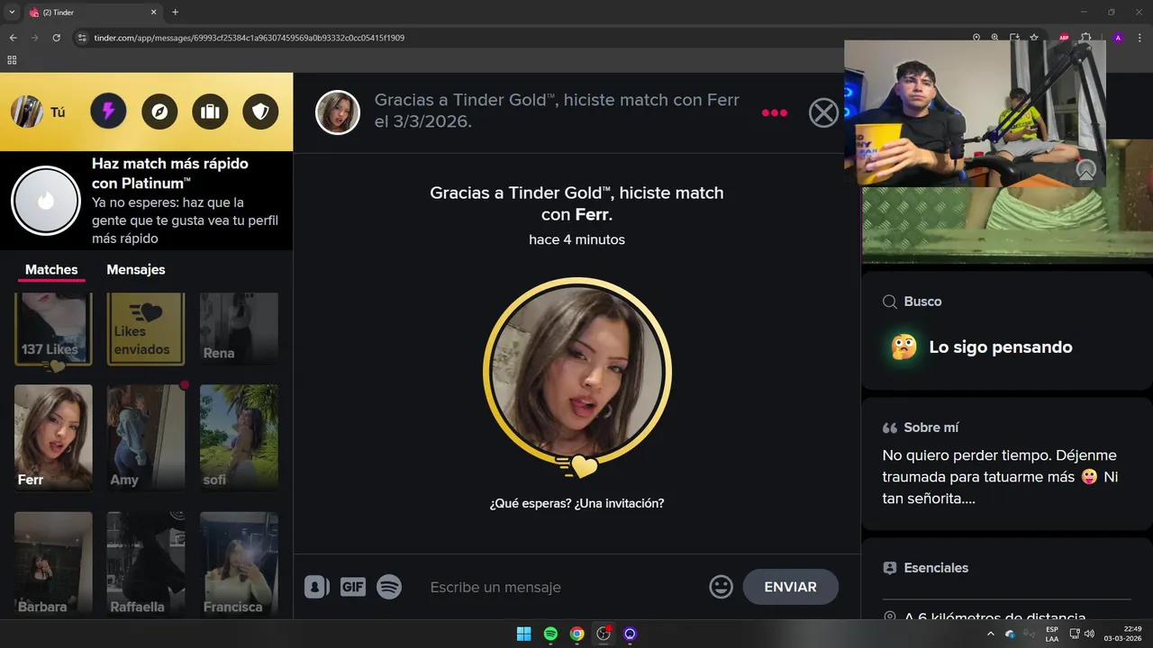Click the gold heart badge under Ferr's photo
The image size is (1153, 648).
pos(577,466)
